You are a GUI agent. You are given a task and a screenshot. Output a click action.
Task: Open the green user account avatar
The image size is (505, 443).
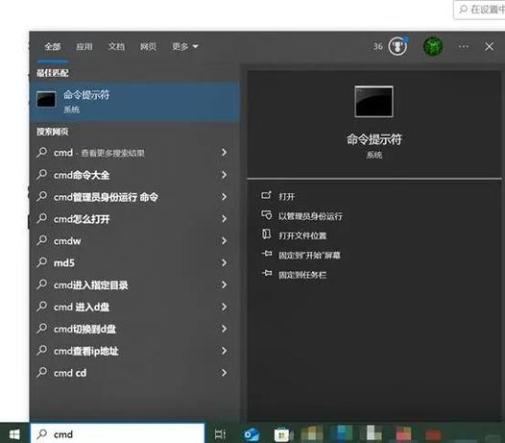(433, 46)
